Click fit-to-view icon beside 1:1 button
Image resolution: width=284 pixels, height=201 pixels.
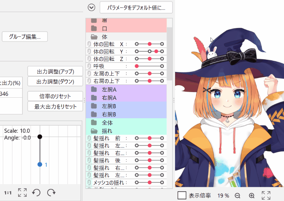click(22, 192)
